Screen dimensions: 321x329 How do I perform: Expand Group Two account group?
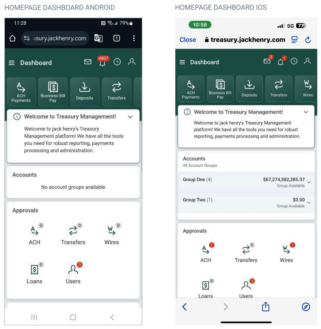coord(246,203)
